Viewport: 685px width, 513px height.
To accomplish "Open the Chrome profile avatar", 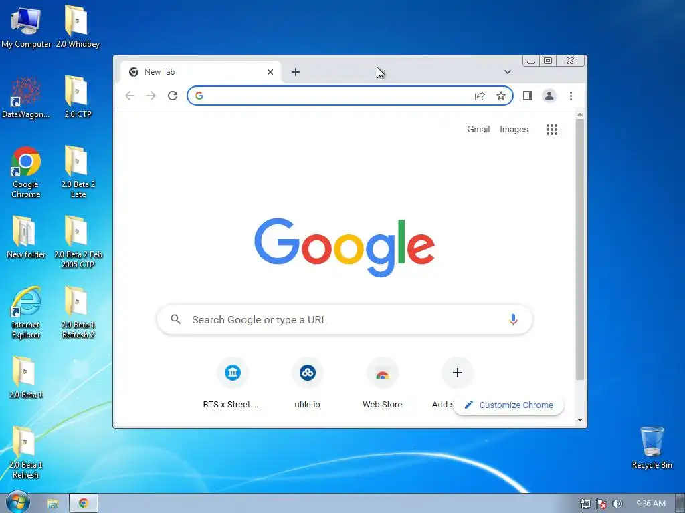I will (x=549, y=96).
